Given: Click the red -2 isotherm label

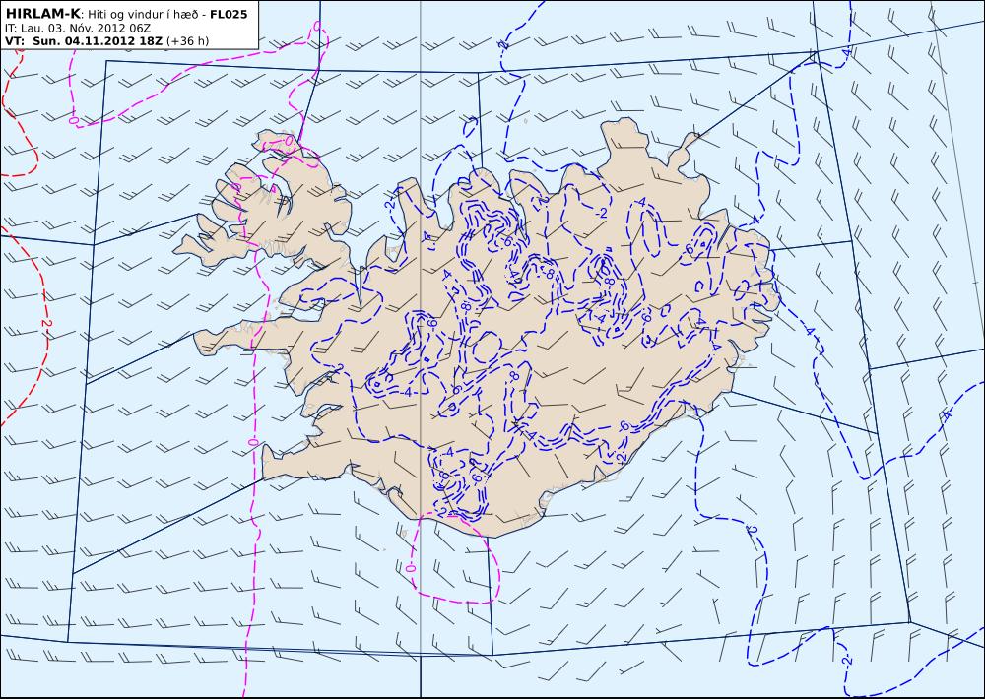Looking at the screenshot, I should click(45, 325).
